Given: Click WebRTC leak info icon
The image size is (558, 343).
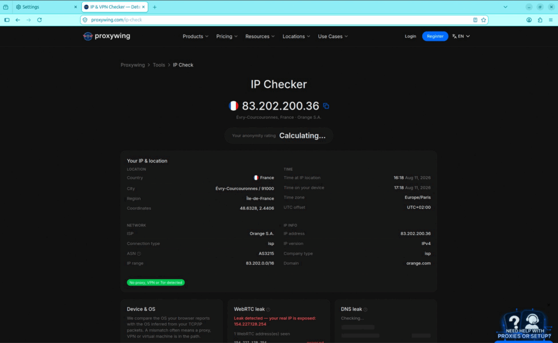Looking at the screenshot, I should pos(268,310).
